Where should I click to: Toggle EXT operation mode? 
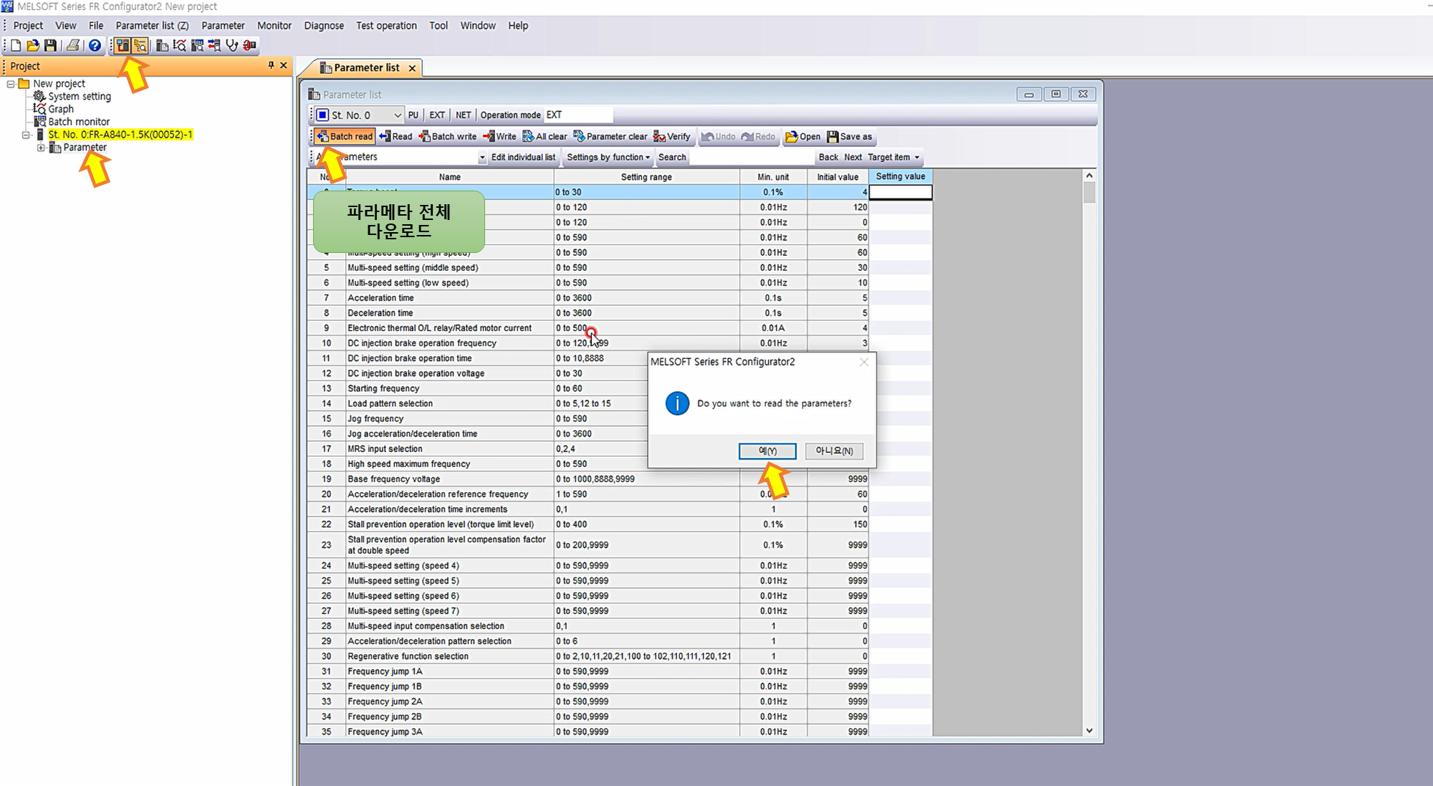click(x=437, y=115)
